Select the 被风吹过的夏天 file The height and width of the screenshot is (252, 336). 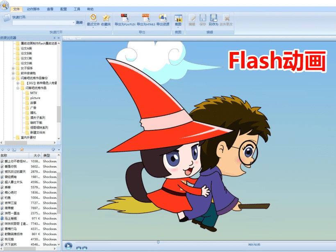[15, 171]
